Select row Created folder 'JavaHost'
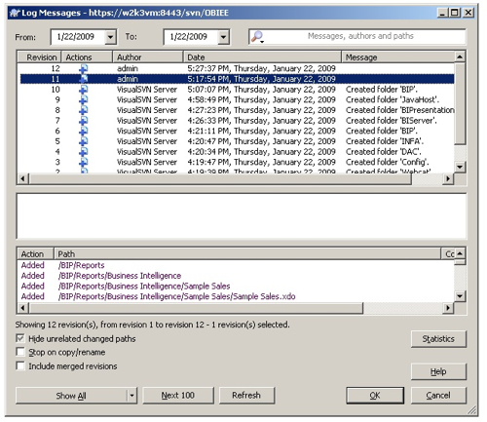This screenshot has width=487, height=422. coord(237,99)
